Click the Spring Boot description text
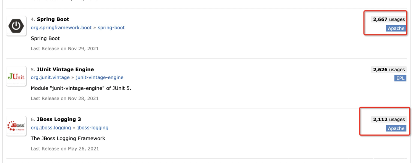 pyautogui.click(x=45, y=38)
